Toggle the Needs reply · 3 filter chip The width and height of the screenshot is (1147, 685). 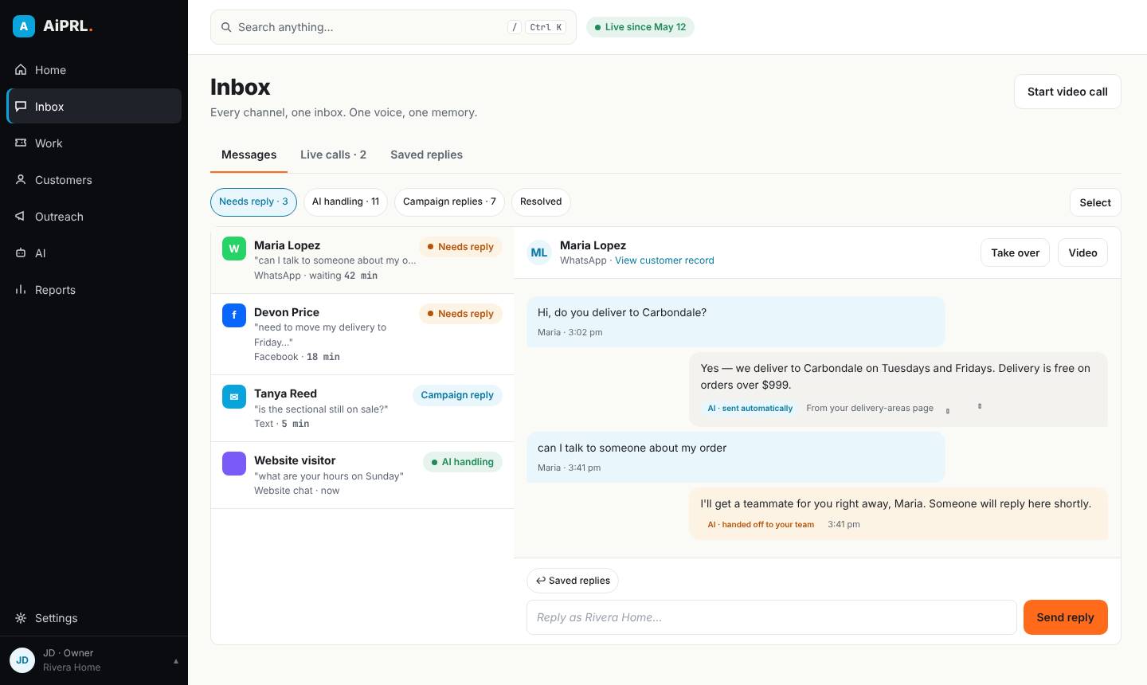point(253,202)
